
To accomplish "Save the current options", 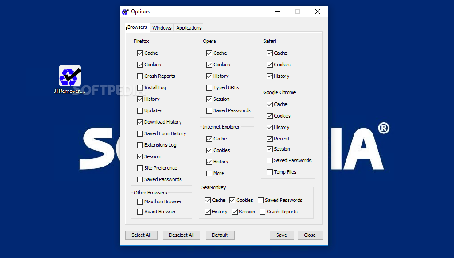I will tap(282, 235).
